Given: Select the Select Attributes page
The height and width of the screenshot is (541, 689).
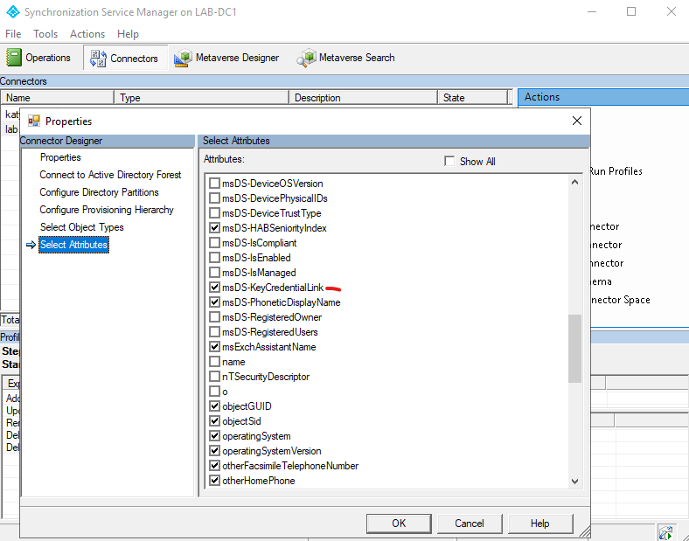Looking at the screenshot, I should tap(73, 245).
